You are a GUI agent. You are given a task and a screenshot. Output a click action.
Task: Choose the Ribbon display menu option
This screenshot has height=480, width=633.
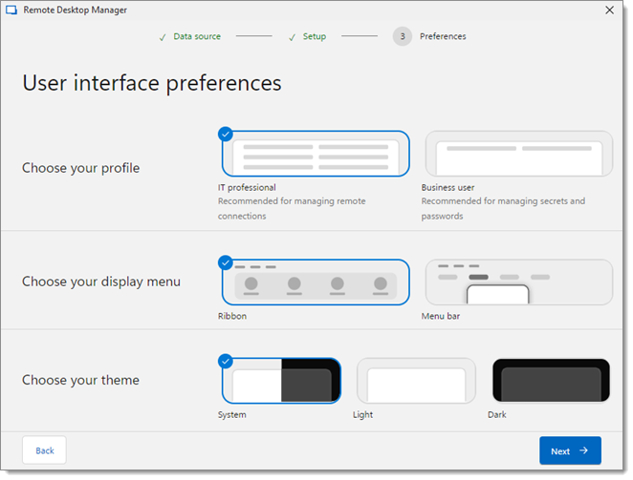tap(316, 282)
